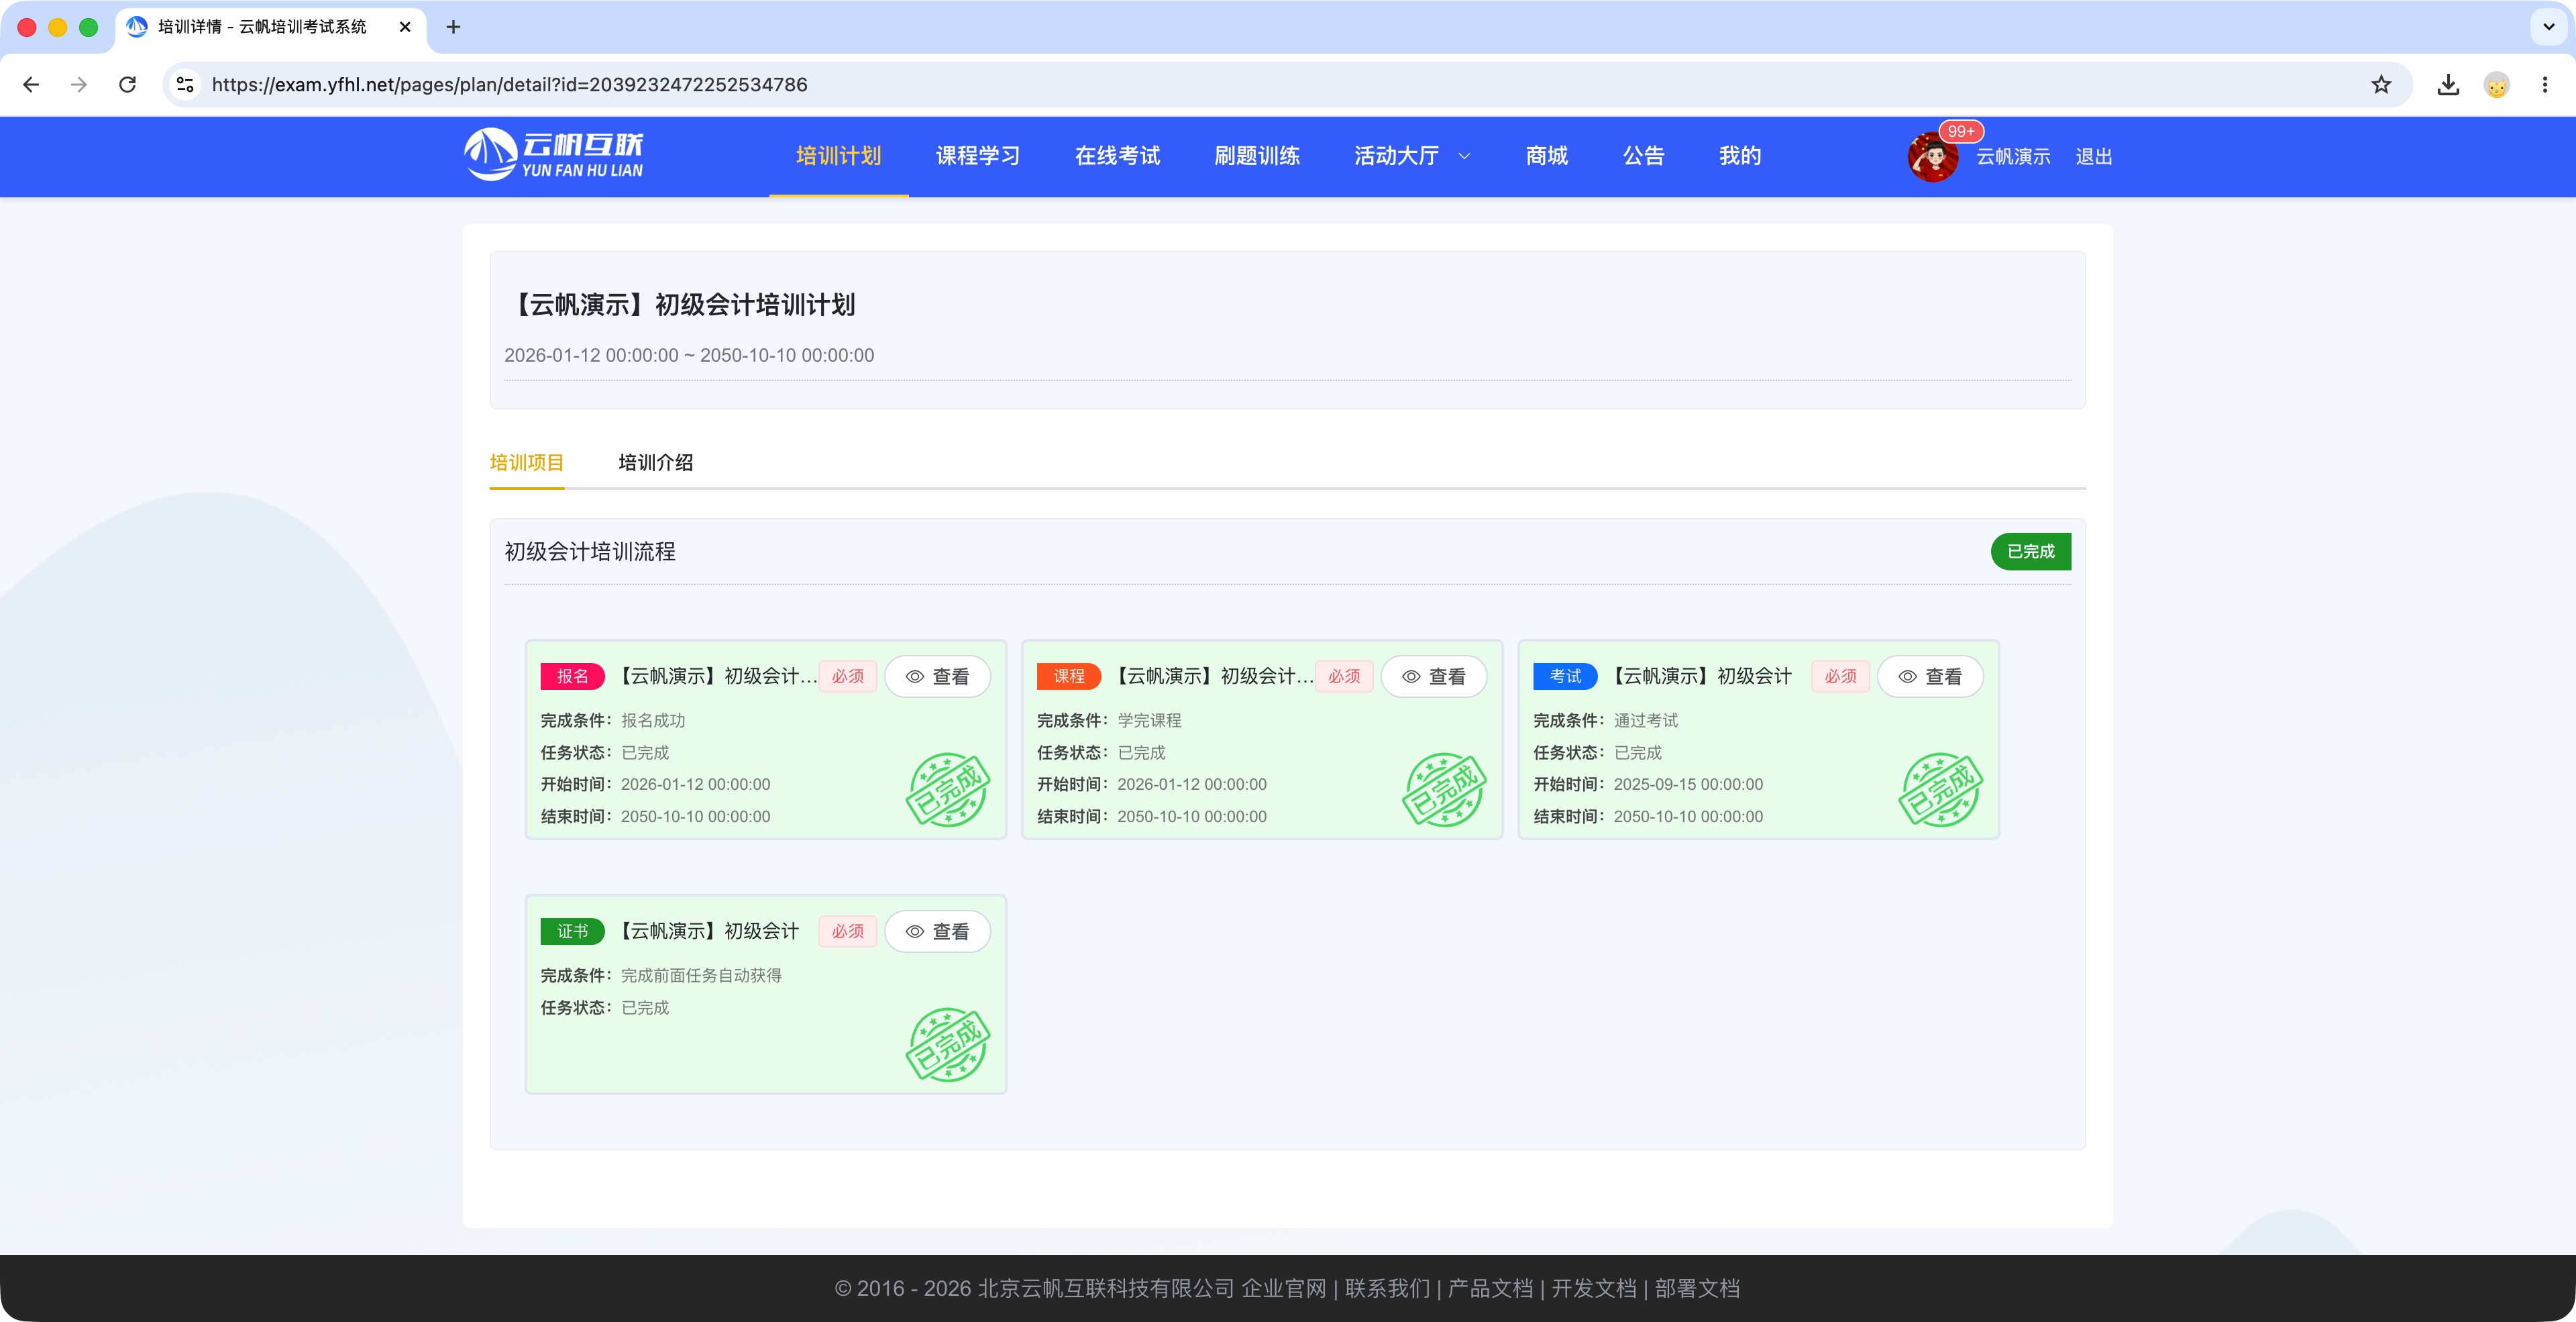
Task: Click the browser forward arrow
Action: [x=79, y=85]
